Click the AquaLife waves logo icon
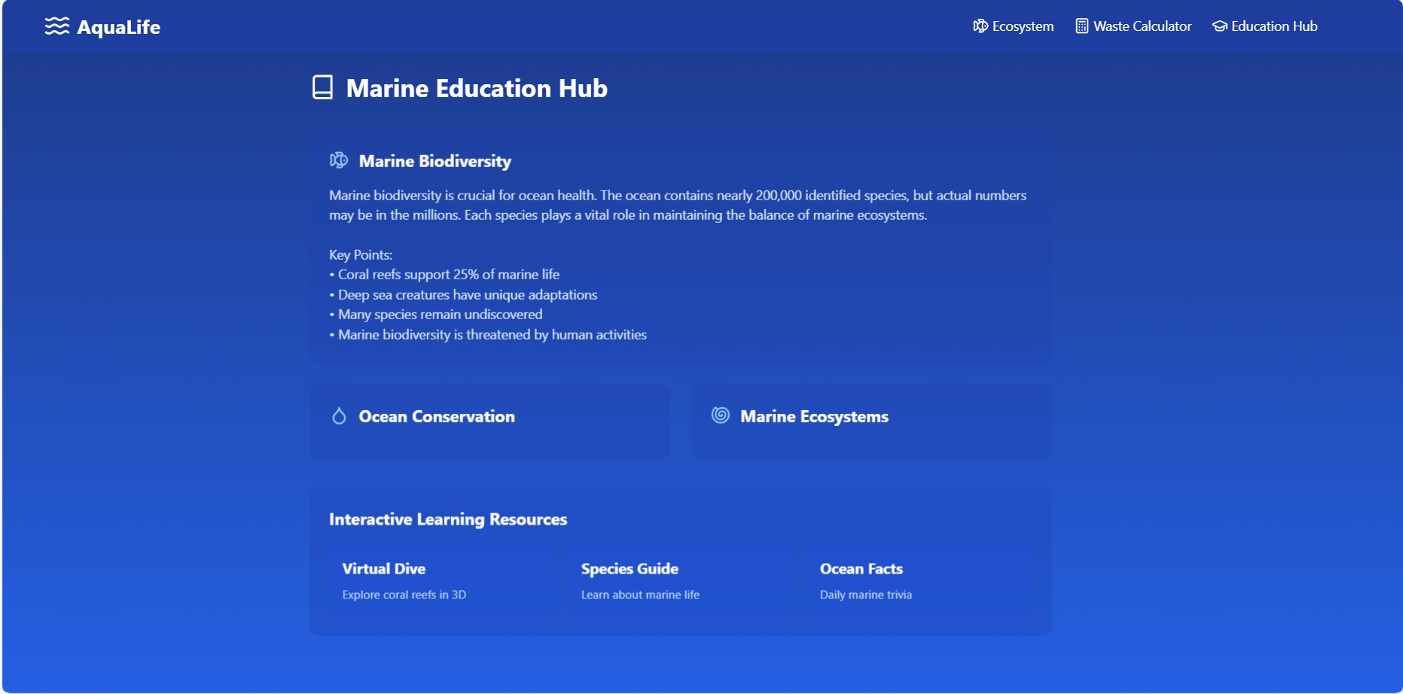 click(56, 26)
